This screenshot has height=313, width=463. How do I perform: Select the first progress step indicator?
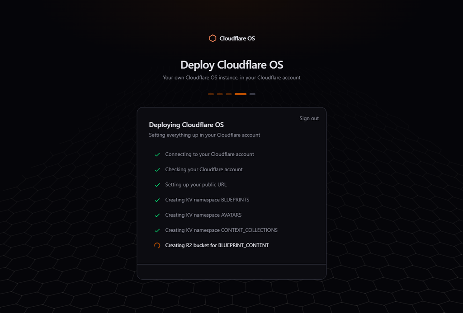point(211,94)
